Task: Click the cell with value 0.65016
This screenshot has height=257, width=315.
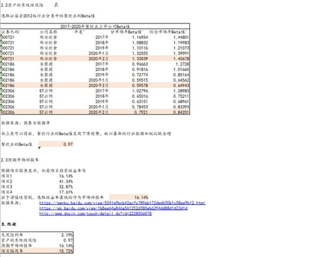Action: pos(140,96)
